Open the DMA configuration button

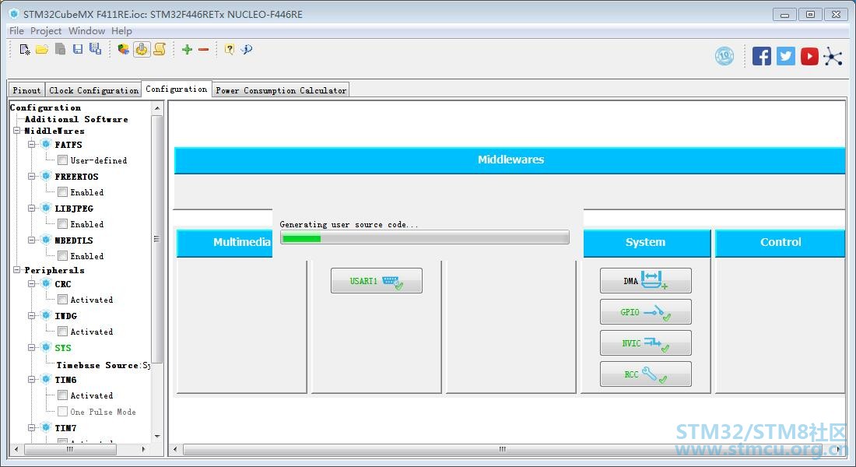[645, 281]
